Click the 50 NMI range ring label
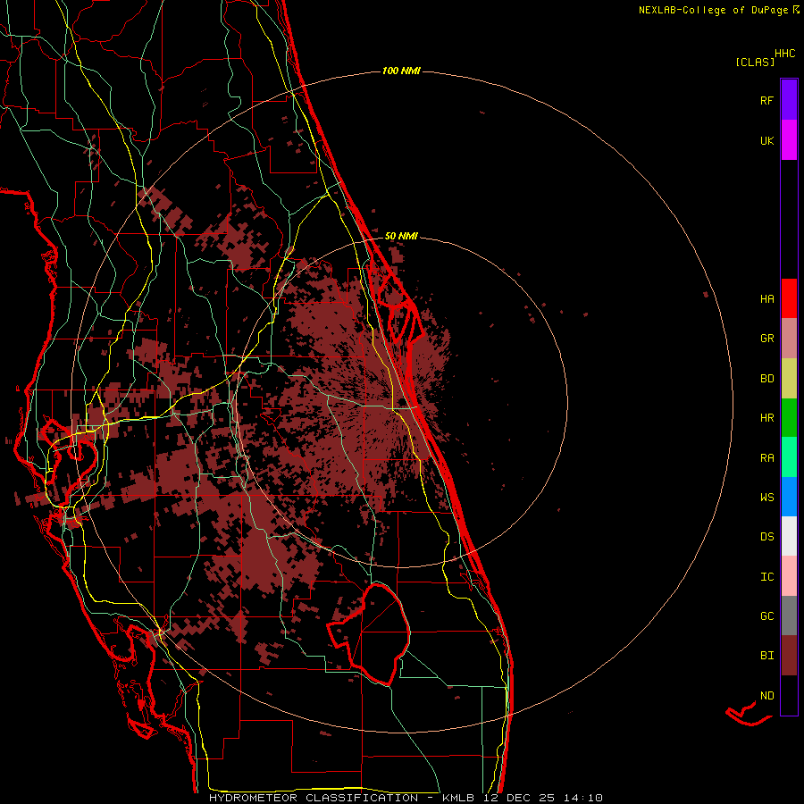The image size is (804, 804). [401, 236]
